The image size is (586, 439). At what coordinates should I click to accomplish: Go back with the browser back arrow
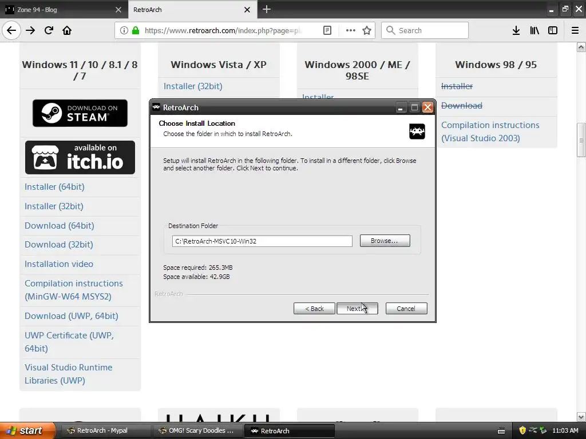tap(11, 30)
